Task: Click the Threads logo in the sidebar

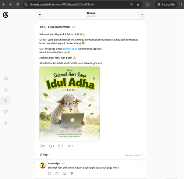Action: (x=6, y=15)
